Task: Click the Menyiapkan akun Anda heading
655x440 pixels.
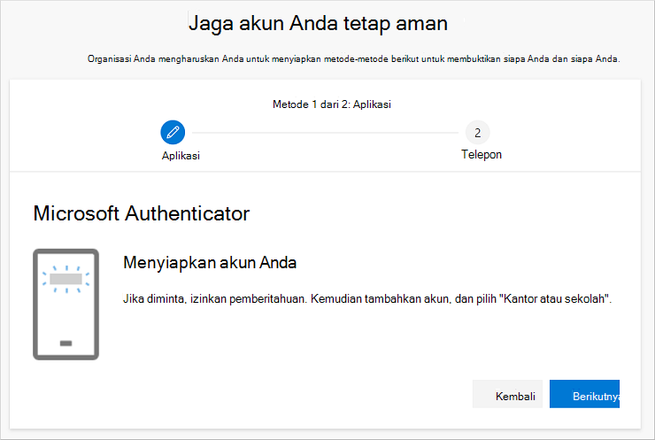Action: coord(210,263)
